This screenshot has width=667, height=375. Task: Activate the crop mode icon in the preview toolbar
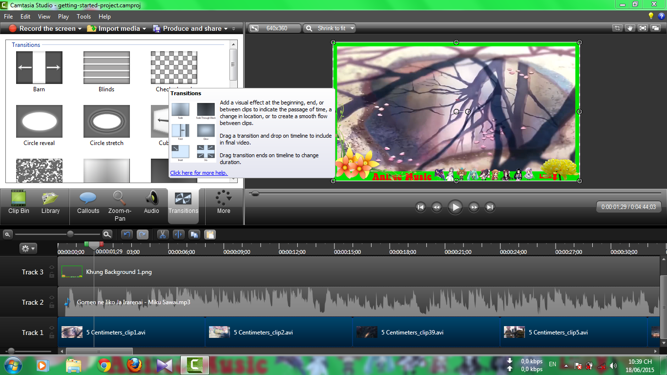(618, 28)
